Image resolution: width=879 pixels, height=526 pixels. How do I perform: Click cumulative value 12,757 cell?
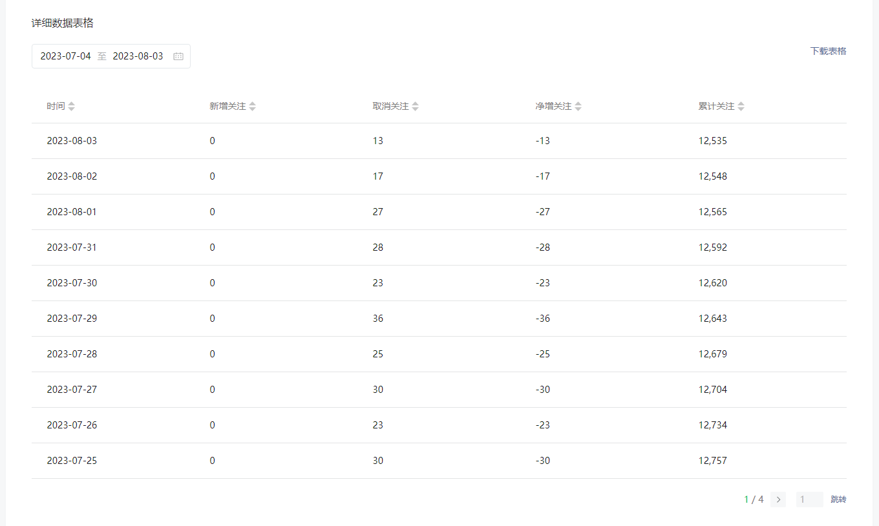[x=712, y=461]
